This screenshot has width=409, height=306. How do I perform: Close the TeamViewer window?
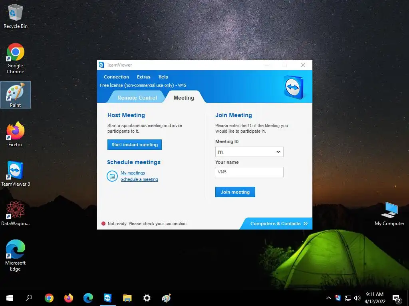pos(303,65)
